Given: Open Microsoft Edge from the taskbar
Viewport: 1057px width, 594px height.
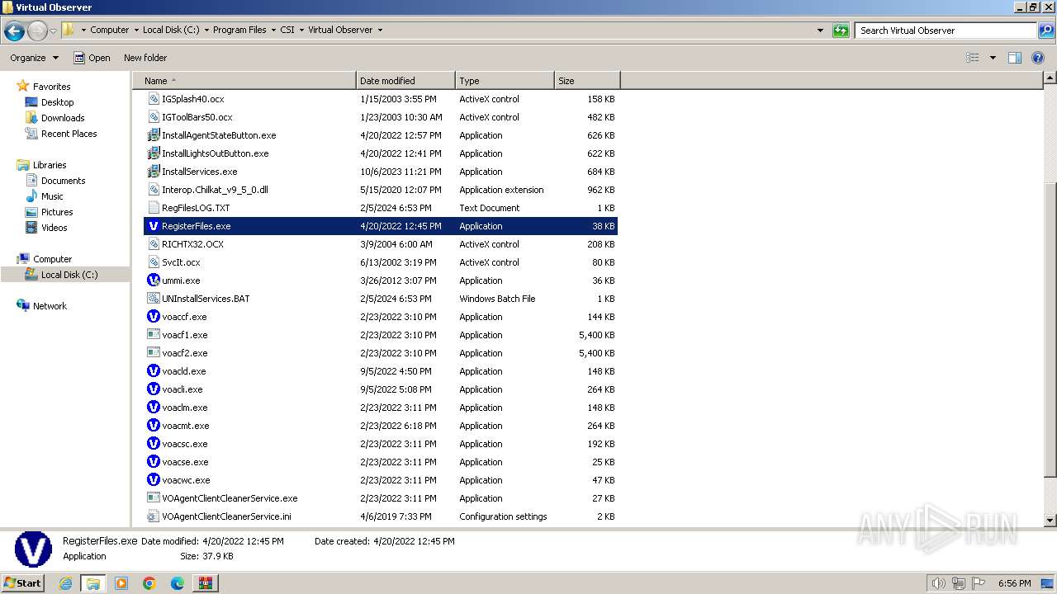Looking at the screenshot, I should point(178,583).
